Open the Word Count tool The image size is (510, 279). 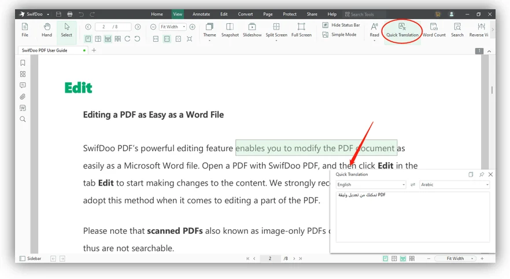pyautogui.click(x=434, y=30)
